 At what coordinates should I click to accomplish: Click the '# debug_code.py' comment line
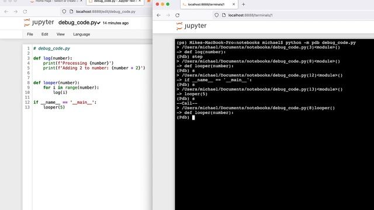(x=52, y=48)
